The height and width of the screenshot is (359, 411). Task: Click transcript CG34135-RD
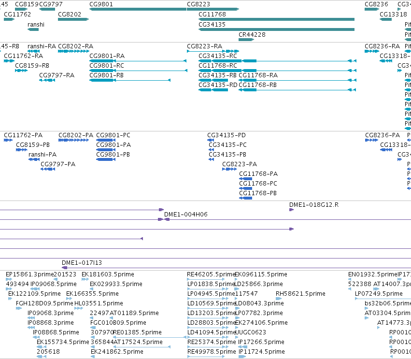(218, 85)
